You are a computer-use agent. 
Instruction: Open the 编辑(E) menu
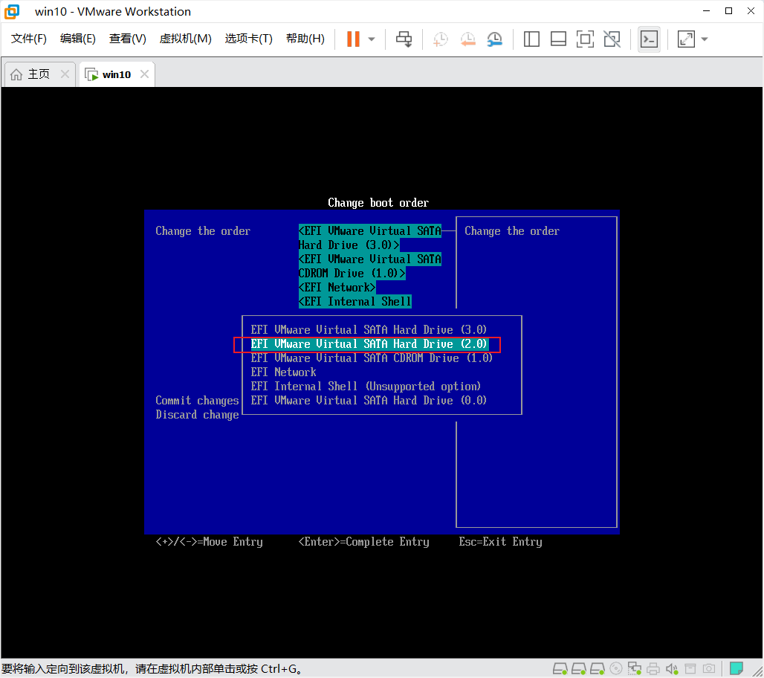[77, 39]
